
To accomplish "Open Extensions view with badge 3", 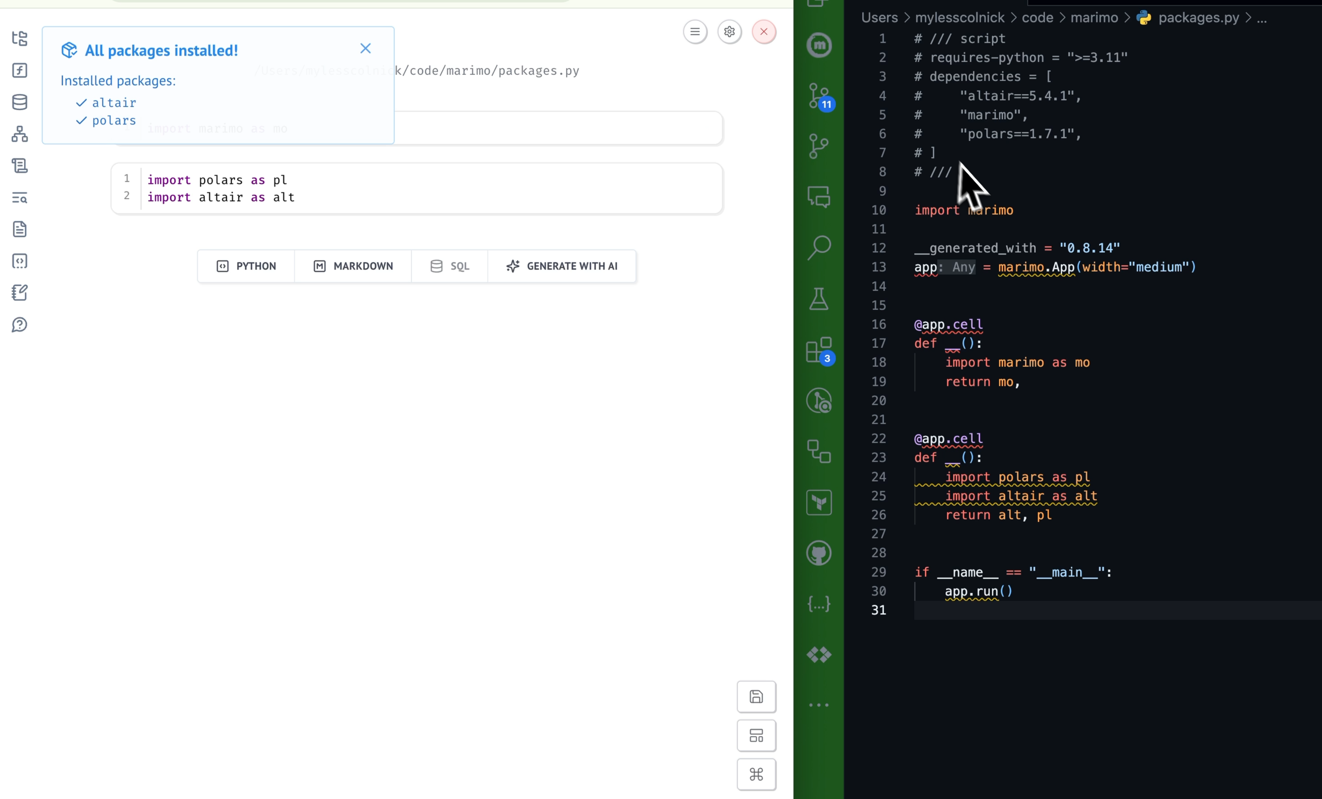I will [x=820, y=351].
